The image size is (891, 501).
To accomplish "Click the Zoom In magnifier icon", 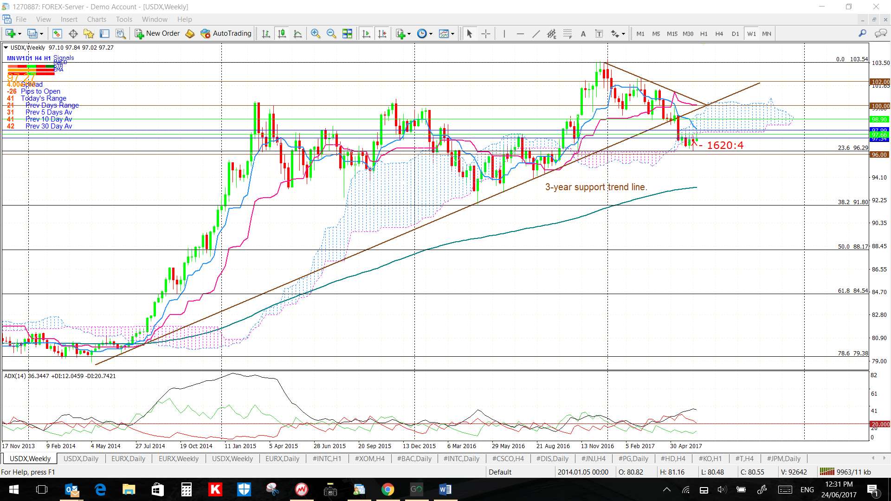I will (316, 33).
